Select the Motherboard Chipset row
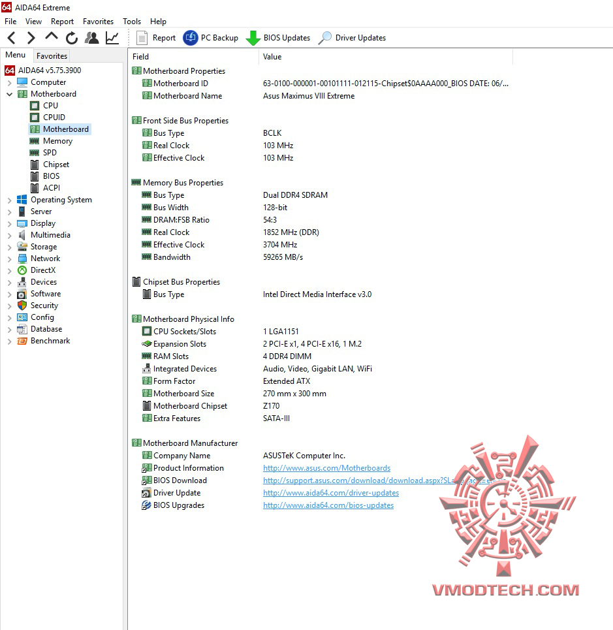The height and width of the screenshot is (630, 613). coord(320,406)
